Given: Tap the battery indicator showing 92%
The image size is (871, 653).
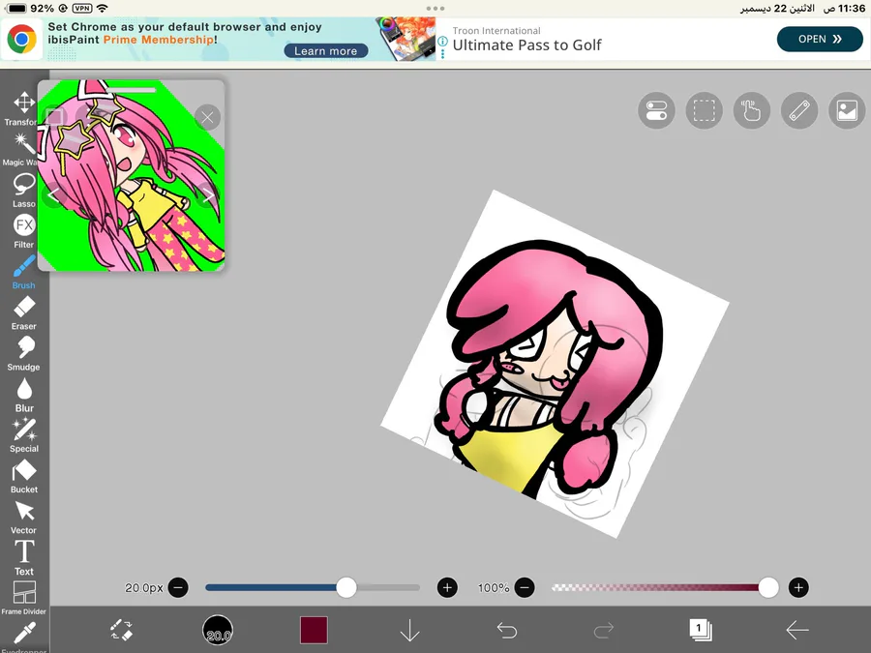Looking at the screenshot, I should click(29, 9).
